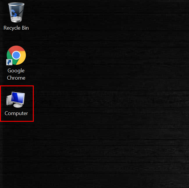Click the glass rim of the Recycle Bin
The image size is (189, 188).
pos(16,4)
